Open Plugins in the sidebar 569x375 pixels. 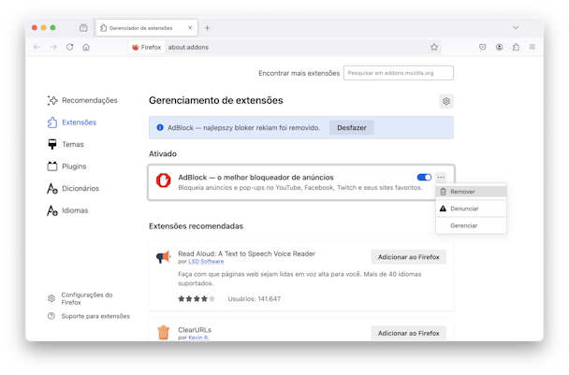pos(67,166)
